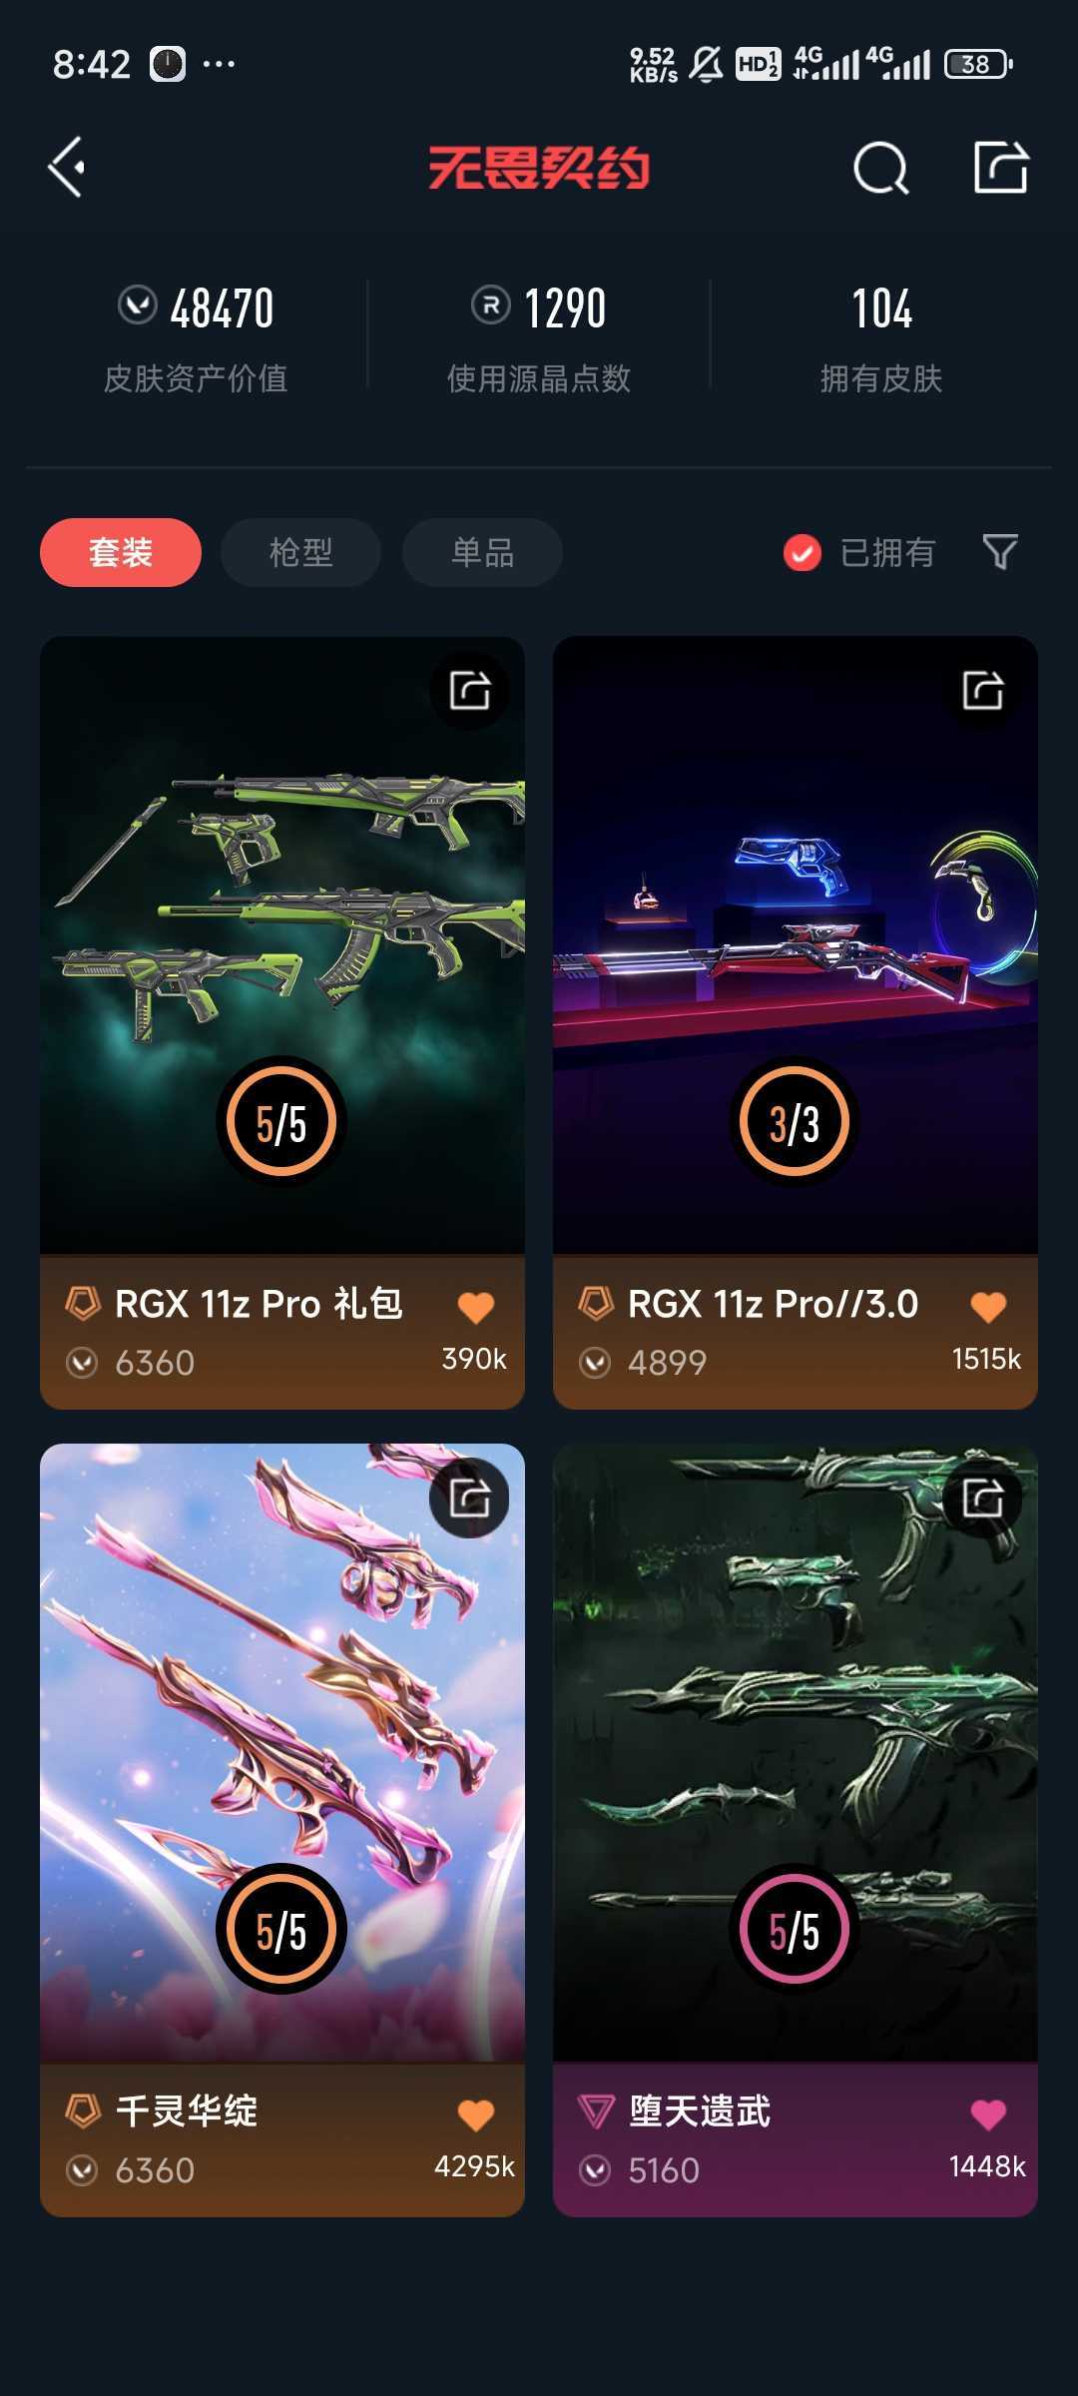Screen dimensions: 1078x2396
Task: Switch to the 枪型 tab
Action: [300, 552]
